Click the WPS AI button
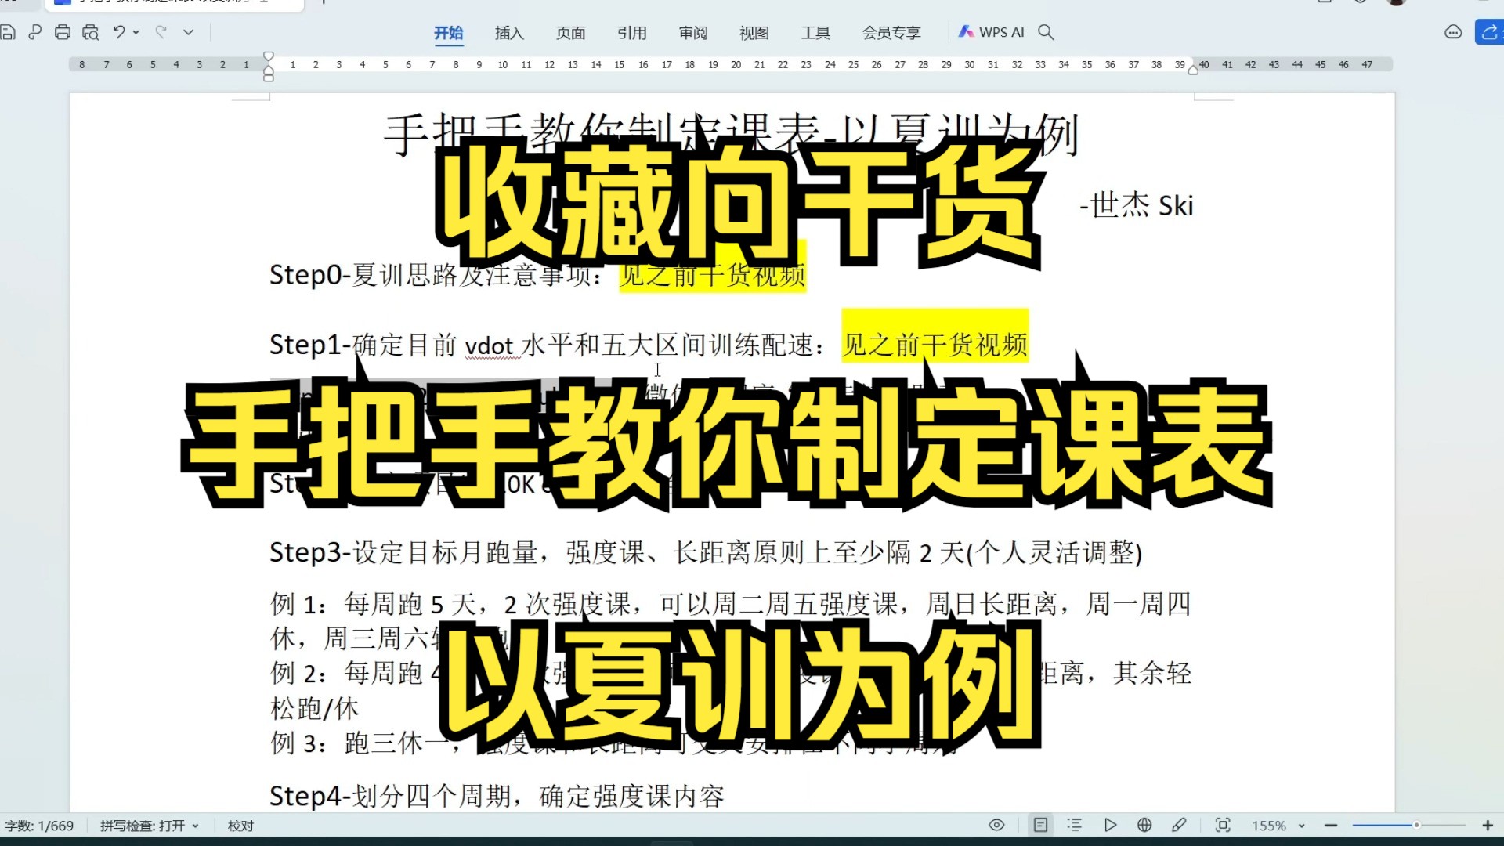The width and height of the screenshot is (1504, 846). point(992,32)
